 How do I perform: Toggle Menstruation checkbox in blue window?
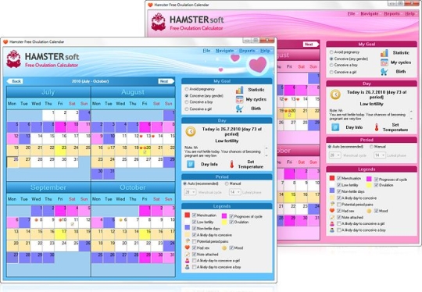pos(194,215)
